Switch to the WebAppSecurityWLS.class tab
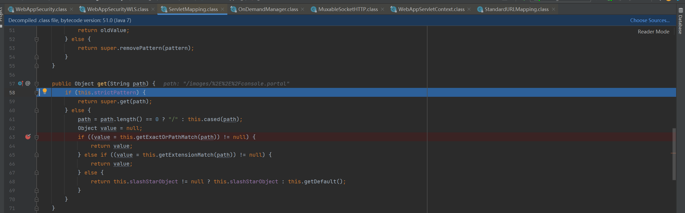The image size is (685, 213). 118,9
